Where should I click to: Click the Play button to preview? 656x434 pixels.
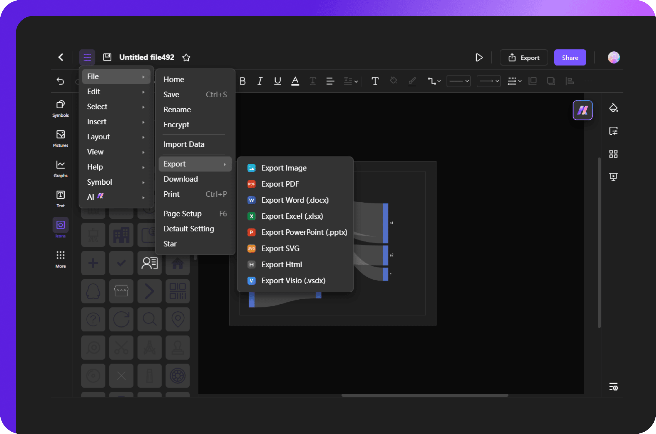[479, 57]
